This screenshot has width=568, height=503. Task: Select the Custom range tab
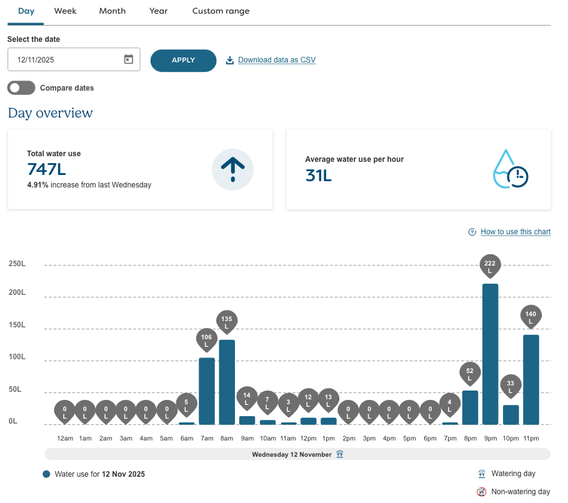220,11
